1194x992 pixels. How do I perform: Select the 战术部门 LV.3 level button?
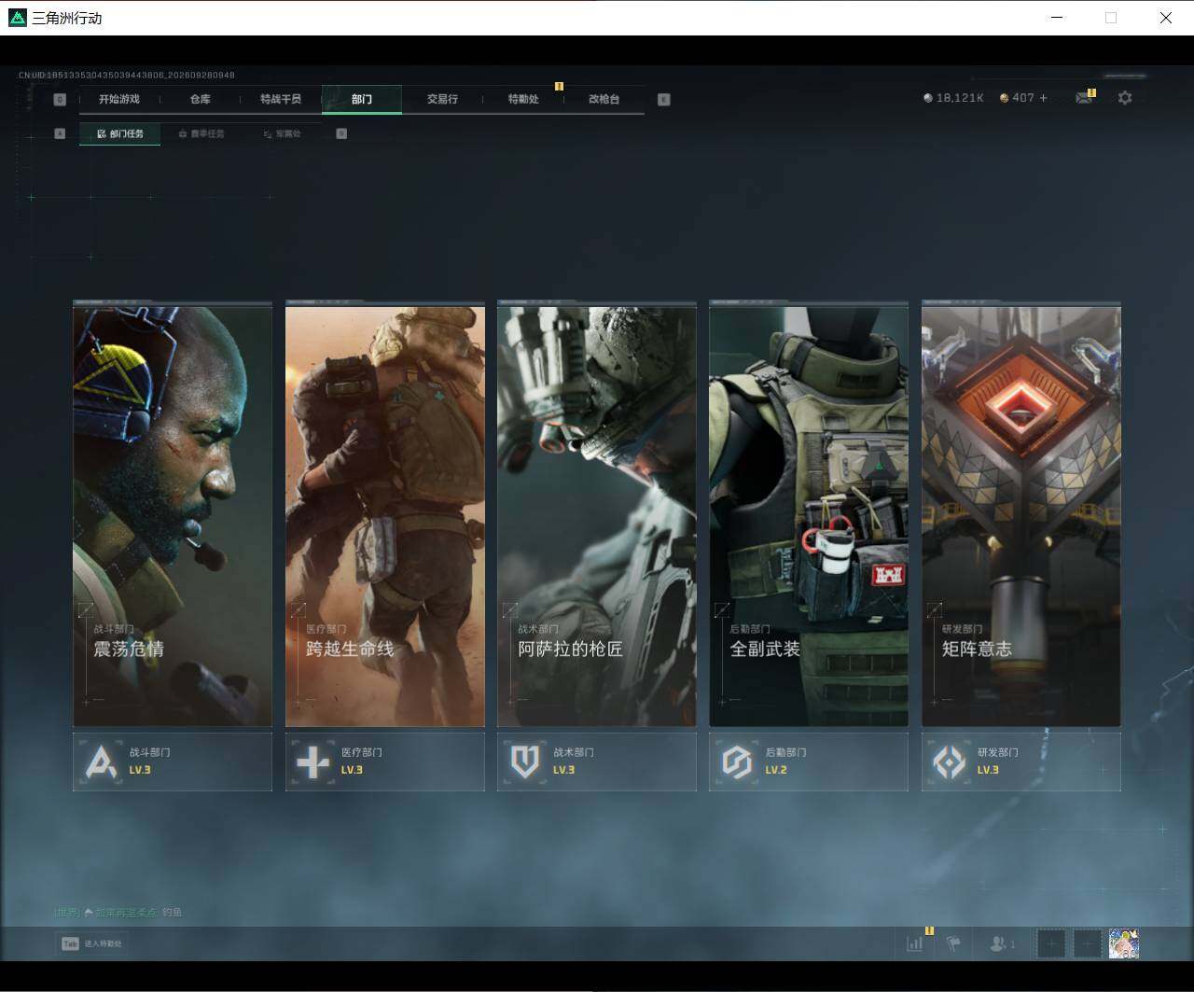click(x=597, y=761)
